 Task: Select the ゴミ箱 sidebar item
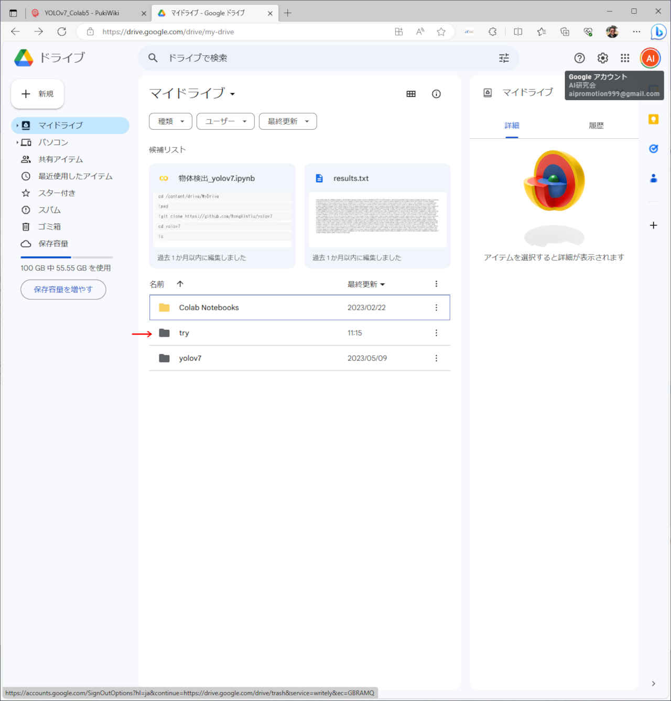coord(49,227)
